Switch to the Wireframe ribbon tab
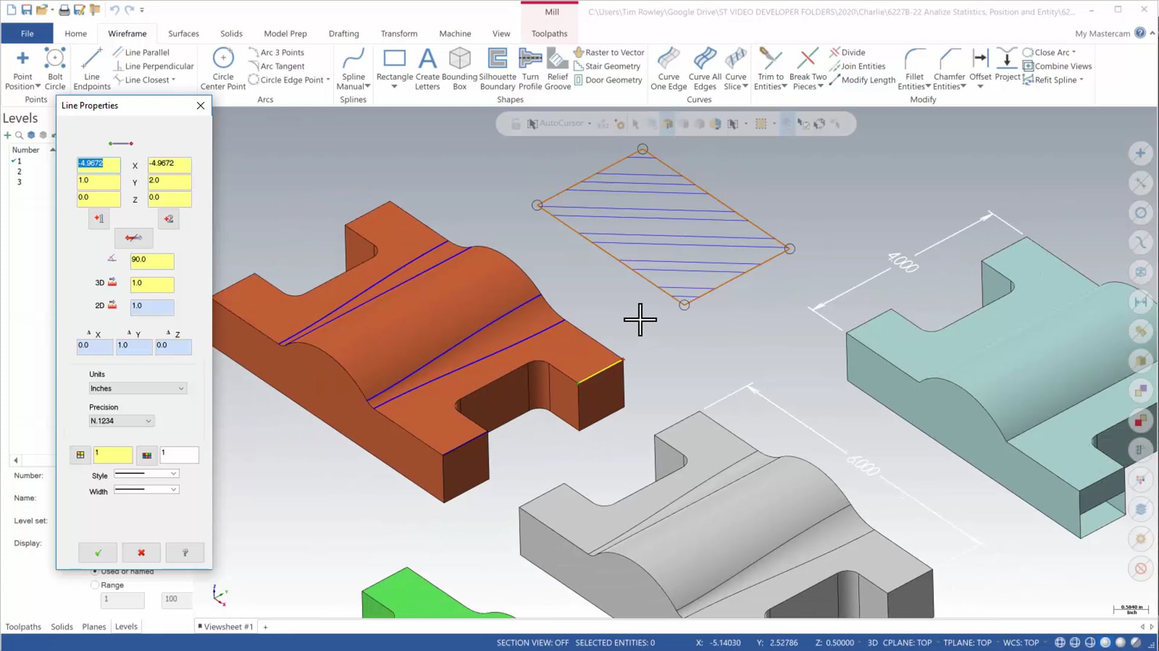 tap(127, 33)
